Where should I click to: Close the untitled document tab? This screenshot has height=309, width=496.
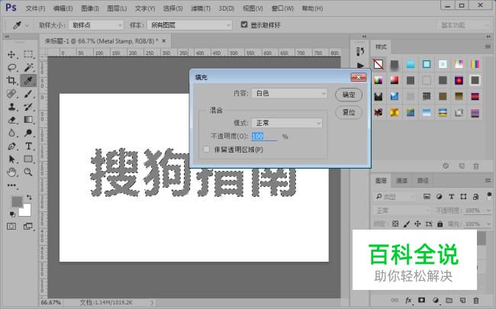[164, 40]
